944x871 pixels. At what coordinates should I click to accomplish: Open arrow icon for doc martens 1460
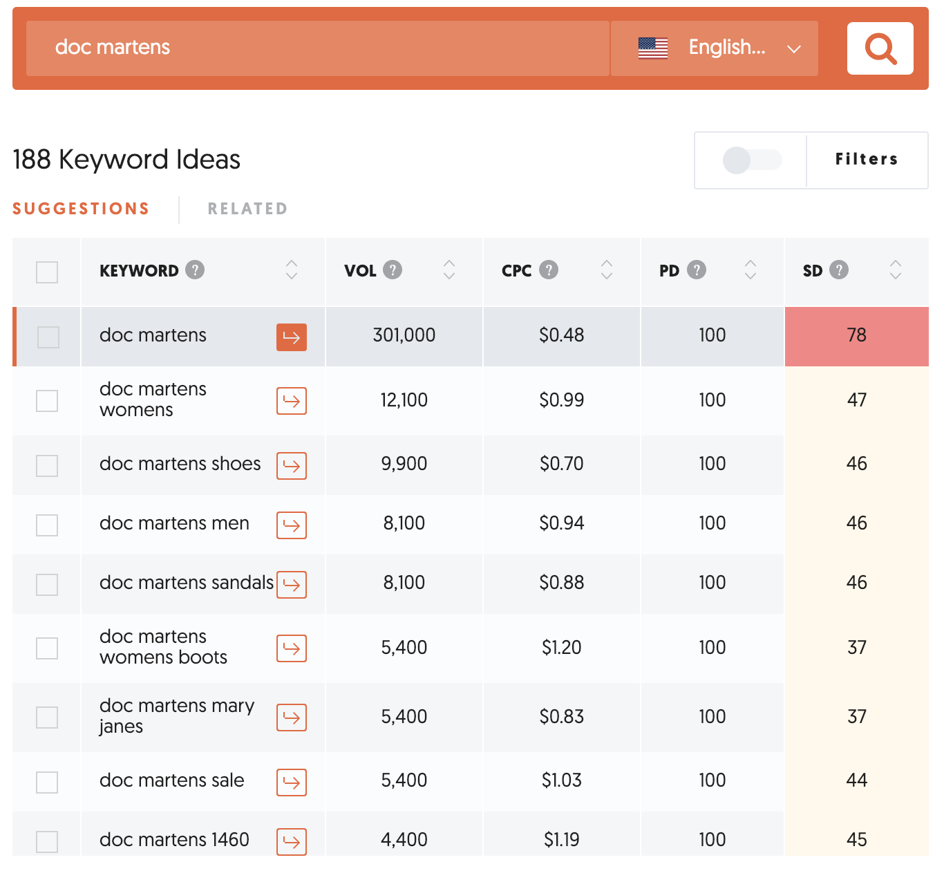tap(292, 842)
